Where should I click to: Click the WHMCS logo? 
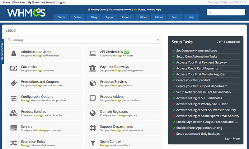tap(26, 13)
